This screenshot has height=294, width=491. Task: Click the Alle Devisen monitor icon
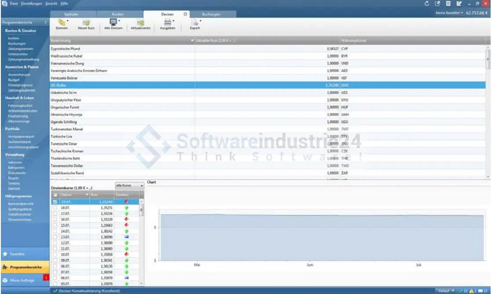[113, 23]
